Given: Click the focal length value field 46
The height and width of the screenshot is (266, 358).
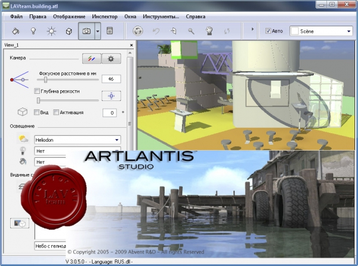Looking at the screenshot, I should (x=111, y=79).
